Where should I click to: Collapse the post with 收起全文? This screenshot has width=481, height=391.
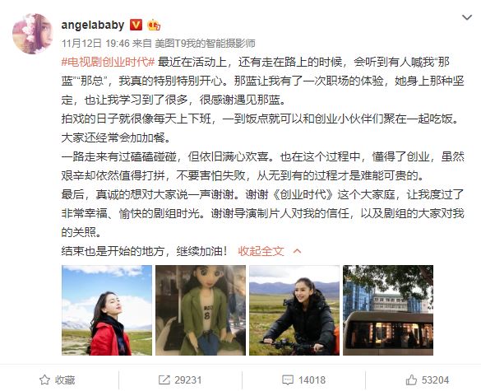coord(261,251)
